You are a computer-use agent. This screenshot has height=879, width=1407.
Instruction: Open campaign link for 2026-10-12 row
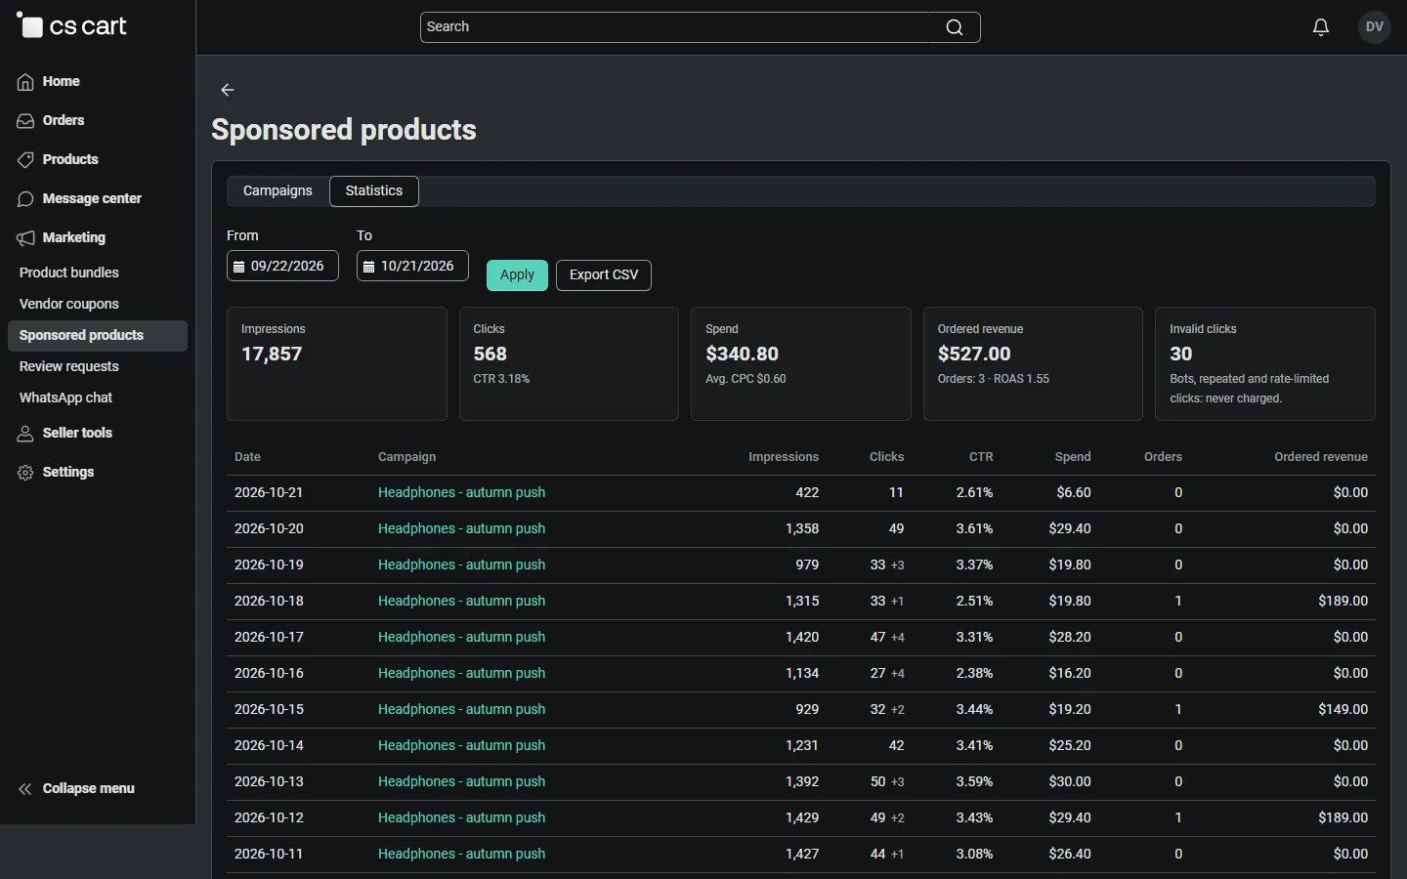click(461, 817)
